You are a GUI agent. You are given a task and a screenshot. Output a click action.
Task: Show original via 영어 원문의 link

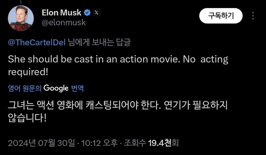(25, 88)
